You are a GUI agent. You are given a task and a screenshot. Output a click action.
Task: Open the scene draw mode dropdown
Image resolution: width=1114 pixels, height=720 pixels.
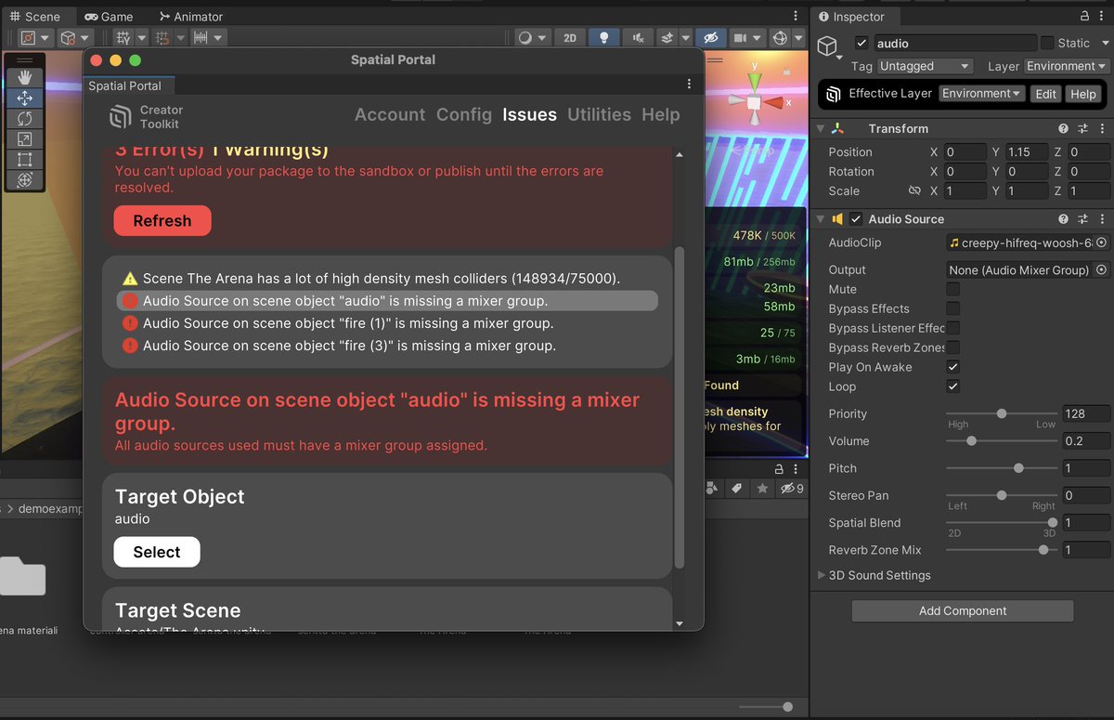[531, 38]
